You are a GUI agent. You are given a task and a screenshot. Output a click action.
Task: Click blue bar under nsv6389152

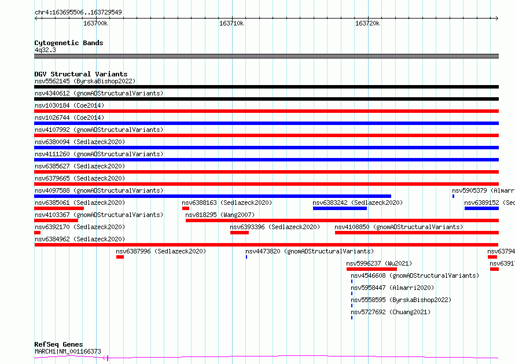(482, 208)
